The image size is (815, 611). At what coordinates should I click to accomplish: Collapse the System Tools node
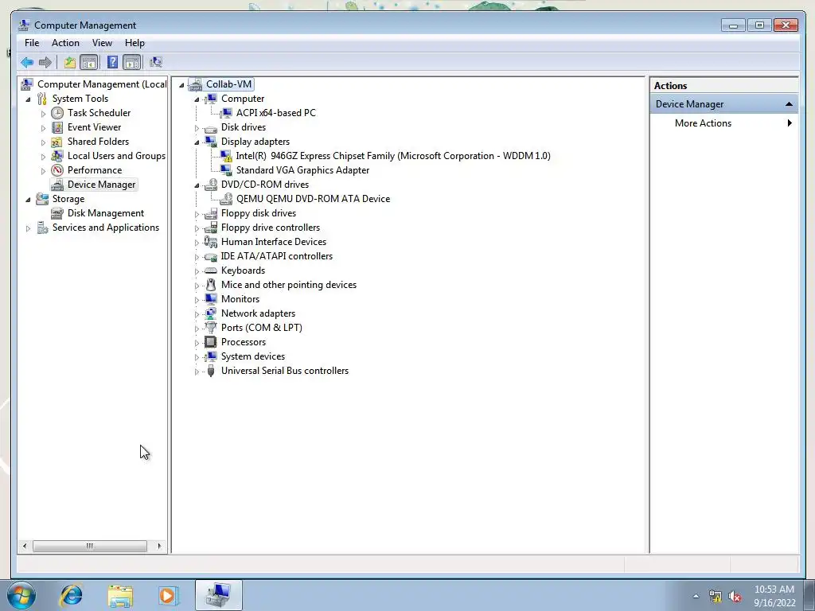click(28, 99)
